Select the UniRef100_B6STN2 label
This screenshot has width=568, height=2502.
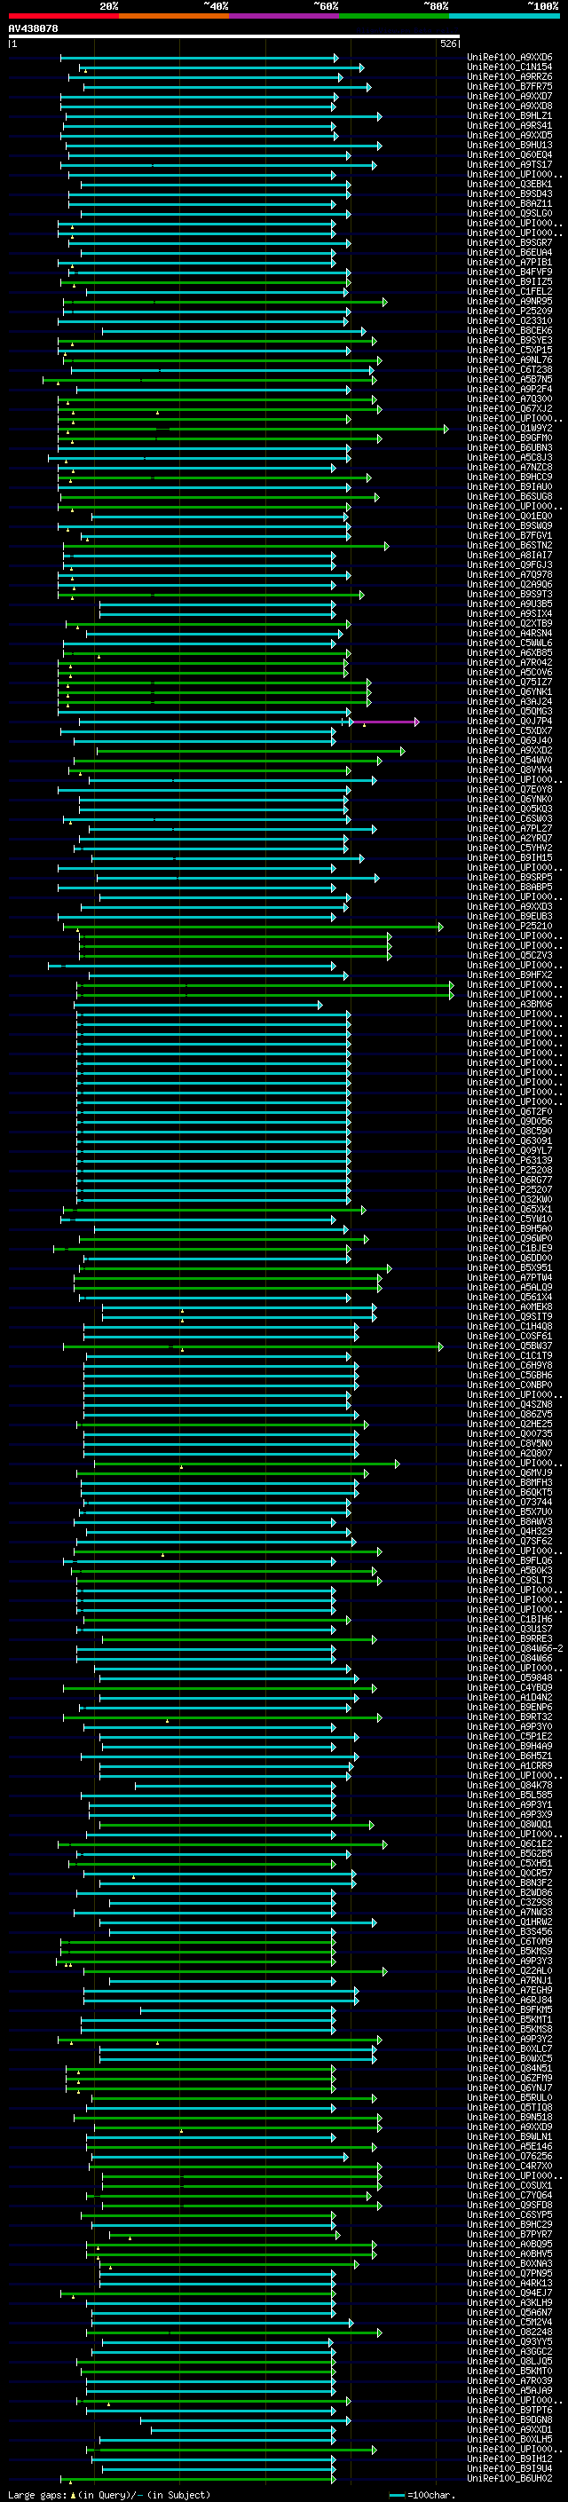(x=509, y=545)
